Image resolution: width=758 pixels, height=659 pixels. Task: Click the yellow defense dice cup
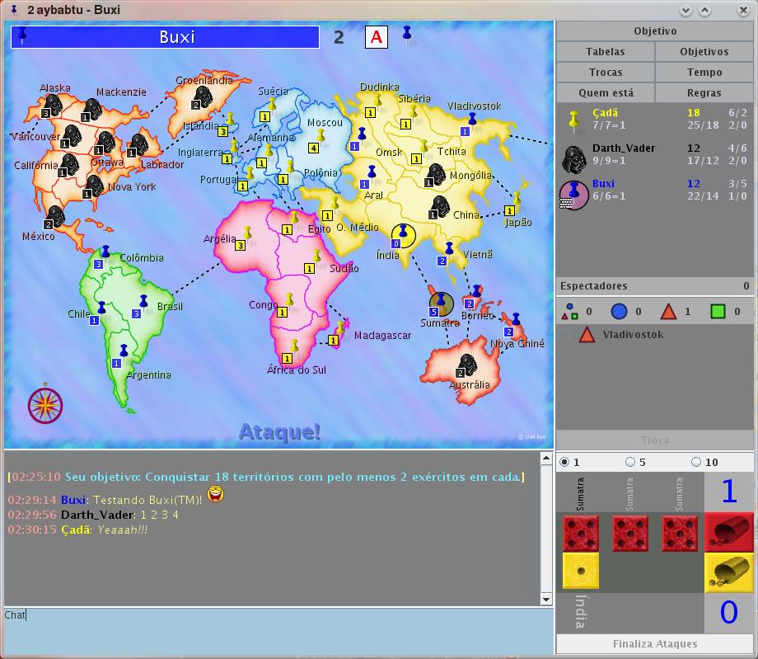(x=728, y=573)
